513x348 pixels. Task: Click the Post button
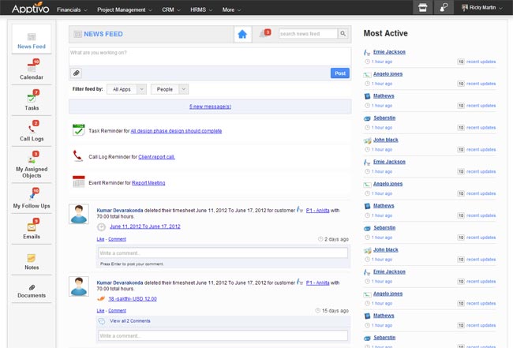[340, 73]
